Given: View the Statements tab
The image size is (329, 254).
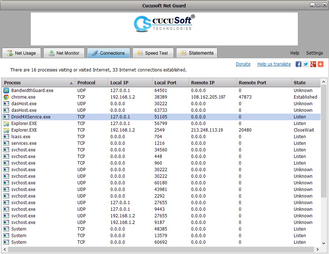Looking at the screenshot, I should (x=197, y=53).
